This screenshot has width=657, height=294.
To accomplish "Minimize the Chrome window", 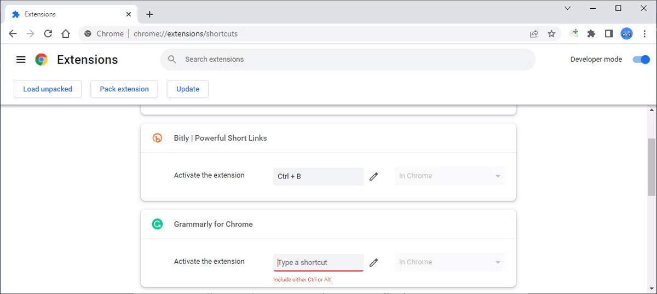I will [593, 8].
